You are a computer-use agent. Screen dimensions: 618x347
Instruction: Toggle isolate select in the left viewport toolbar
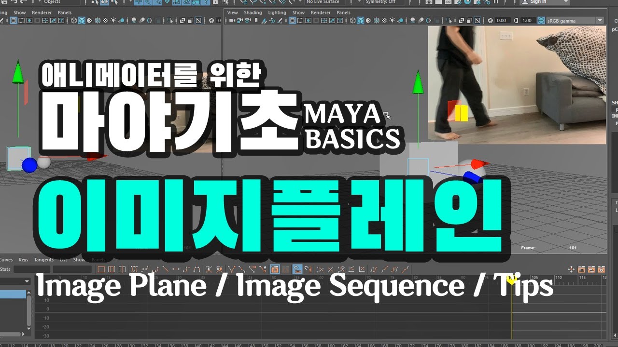(x=170, y=21)
